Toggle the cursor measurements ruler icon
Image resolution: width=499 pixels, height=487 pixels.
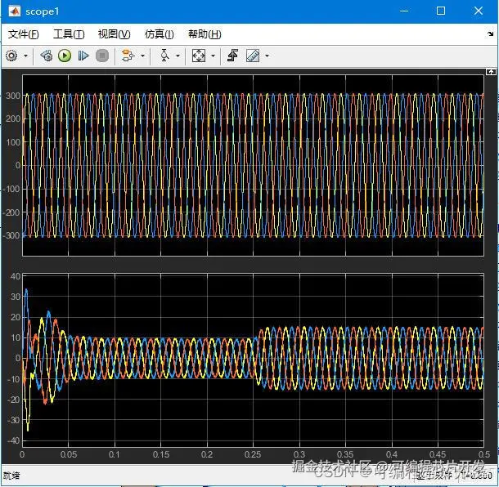click(252, 56)
